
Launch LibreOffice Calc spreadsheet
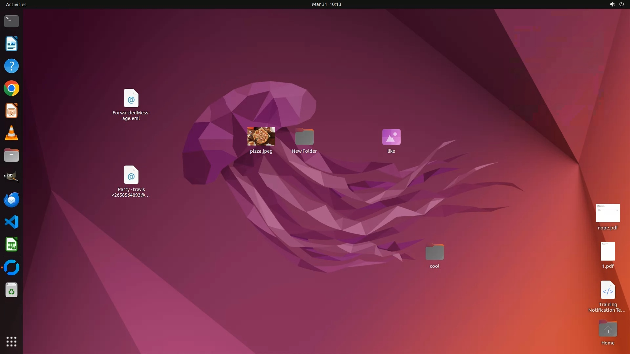[11, 245]
